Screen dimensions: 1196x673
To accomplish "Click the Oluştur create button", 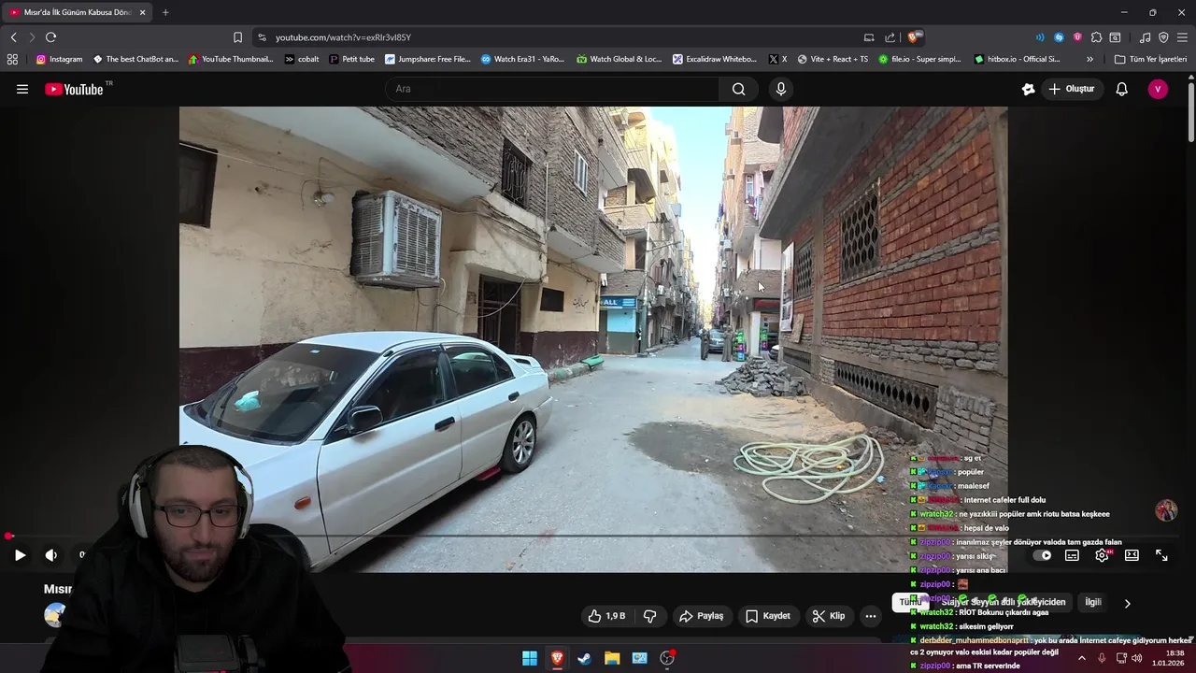I will [x=1071, y=89].
